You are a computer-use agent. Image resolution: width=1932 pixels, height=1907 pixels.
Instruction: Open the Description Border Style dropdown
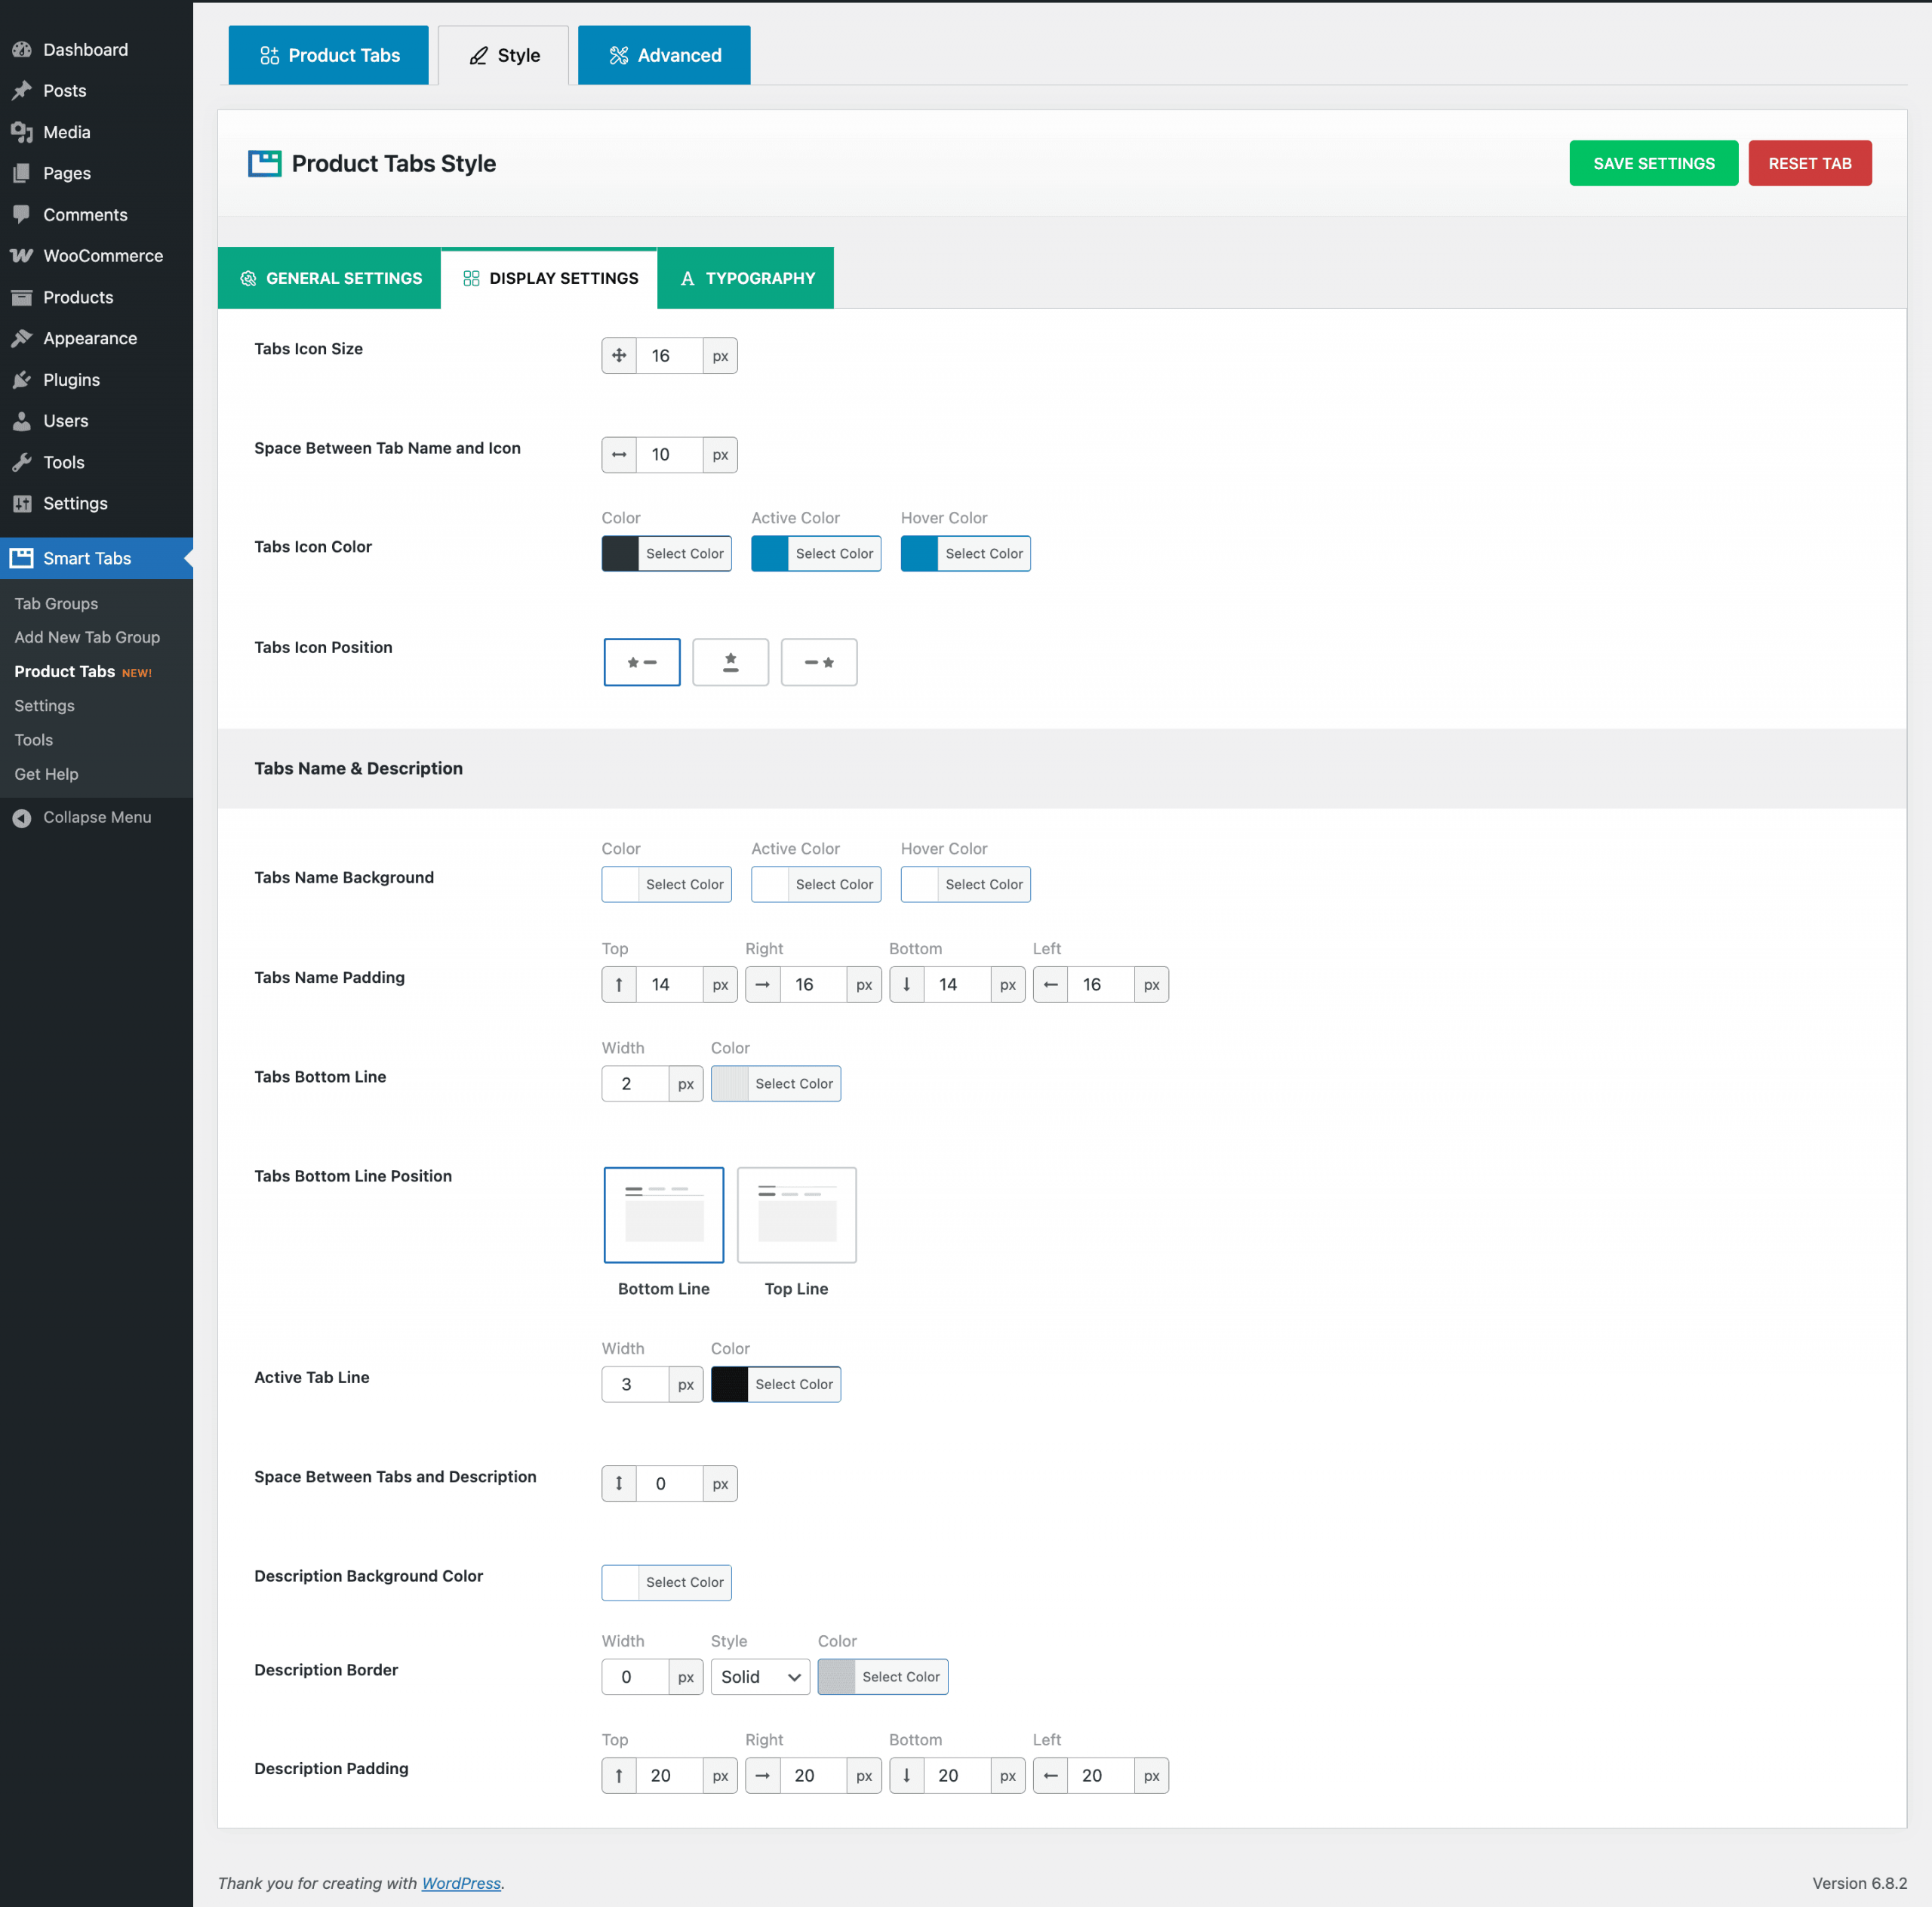[760, 1677]
